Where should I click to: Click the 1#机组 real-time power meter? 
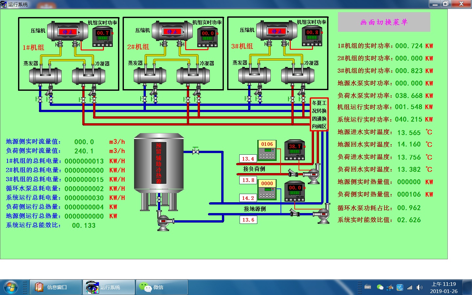click(103, 37)
